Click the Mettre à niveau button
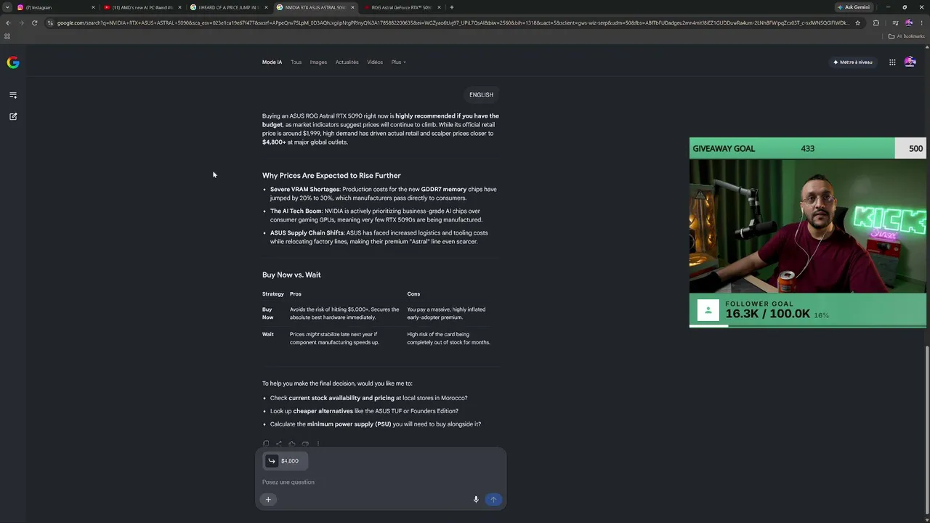Screen dimensions: 930x523 (853, 62)
